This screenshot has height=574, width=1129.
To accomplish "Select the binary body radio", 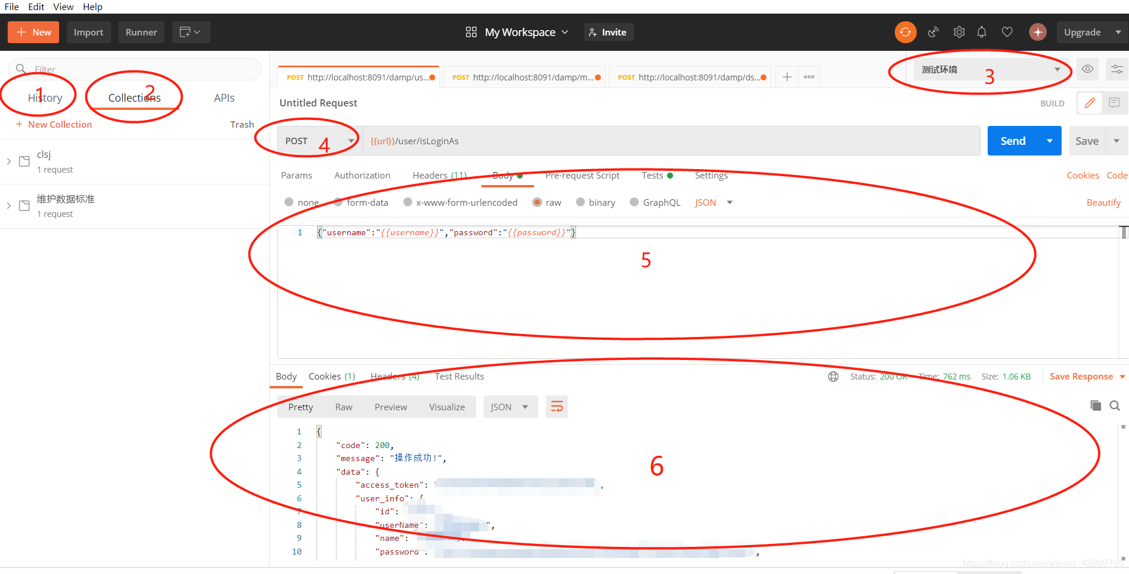I will point(580,202).
